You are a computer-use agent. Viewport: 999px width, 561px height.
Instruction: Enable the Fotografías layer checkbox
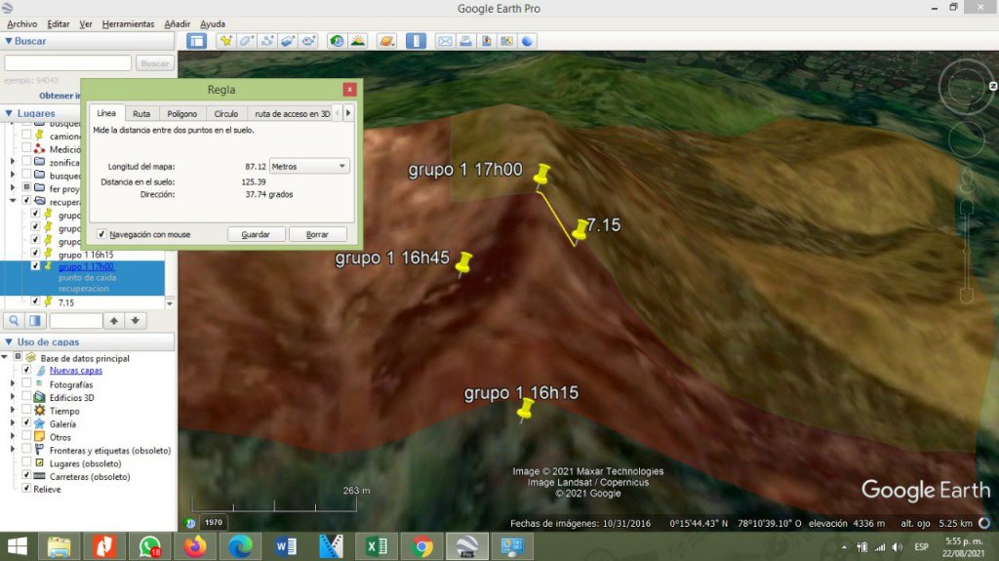pyautogui.click(x=26, y=383)
